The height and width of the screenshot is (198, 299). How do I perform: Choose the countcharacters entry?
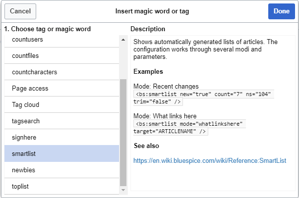61,72
